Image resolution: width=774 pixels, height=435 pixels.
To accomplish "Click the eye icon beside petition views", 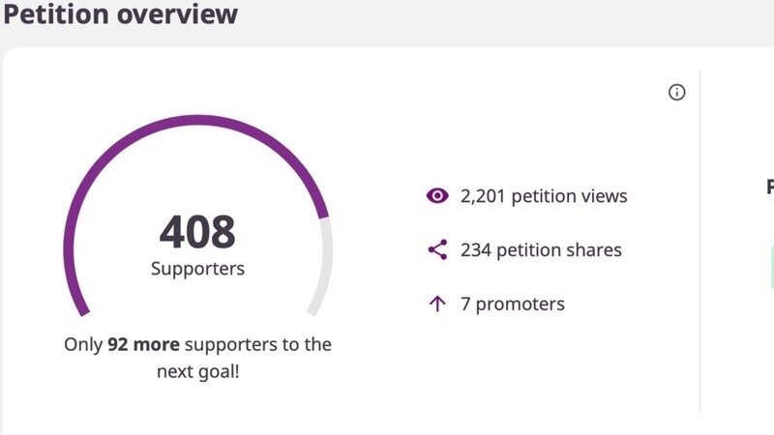I will tap(437, 196).
